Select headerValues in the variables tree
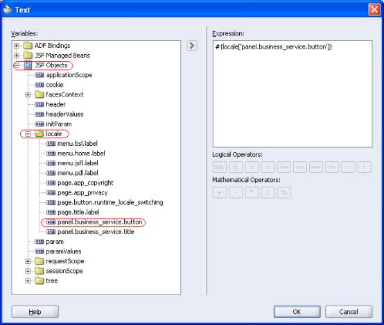The width and height of the screenshot is (384, 325). 64,115
